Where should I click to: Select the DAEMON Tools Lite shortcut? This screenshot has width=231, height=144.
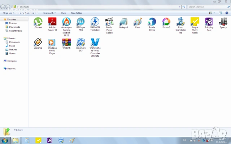click(x=95, y=24)
